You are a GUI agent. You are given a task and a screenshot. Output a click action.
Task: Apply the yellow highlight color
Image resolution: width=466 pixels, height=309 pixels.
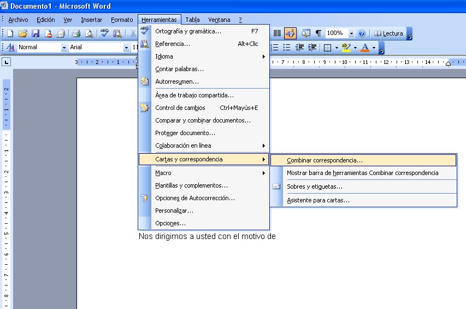[x=345, y=48]
